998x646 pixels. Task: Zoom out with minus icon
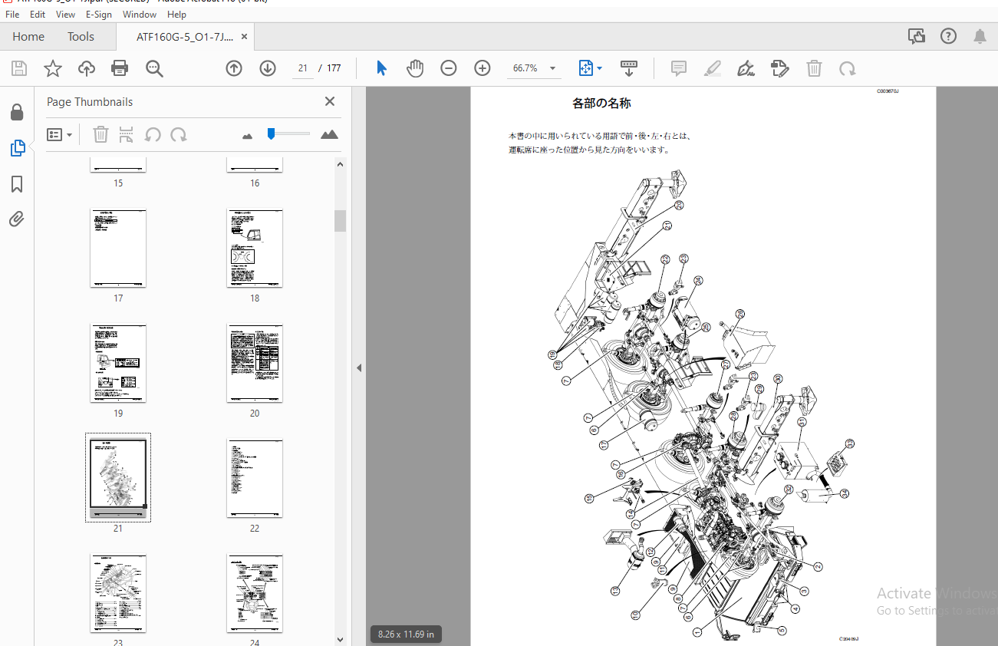pyautogui.click(x=449, y=68)
